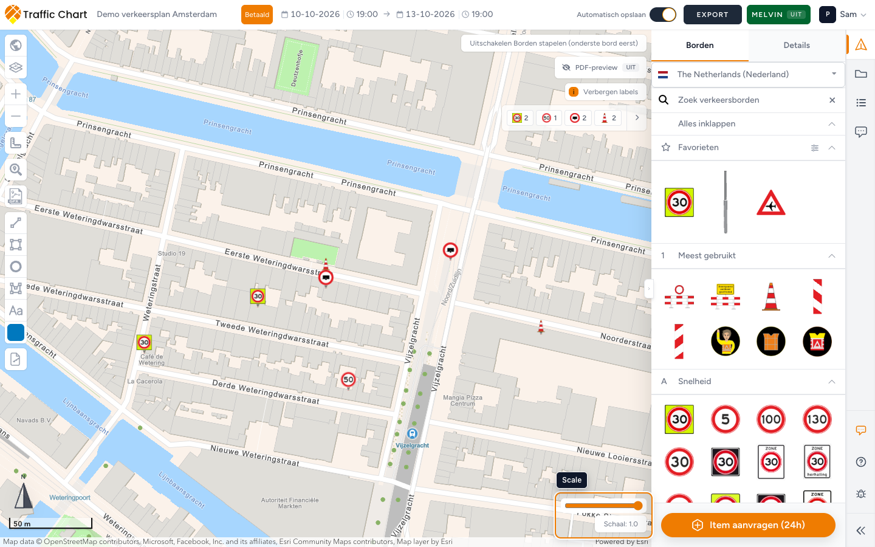
Task: Zoom in on the map
Action: point(16,94)
